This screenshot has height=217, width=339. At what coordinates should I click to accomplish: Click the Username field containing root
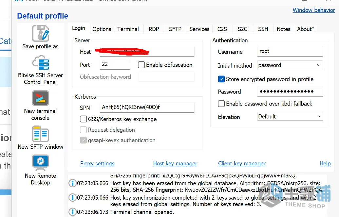[x=290, y=52]
